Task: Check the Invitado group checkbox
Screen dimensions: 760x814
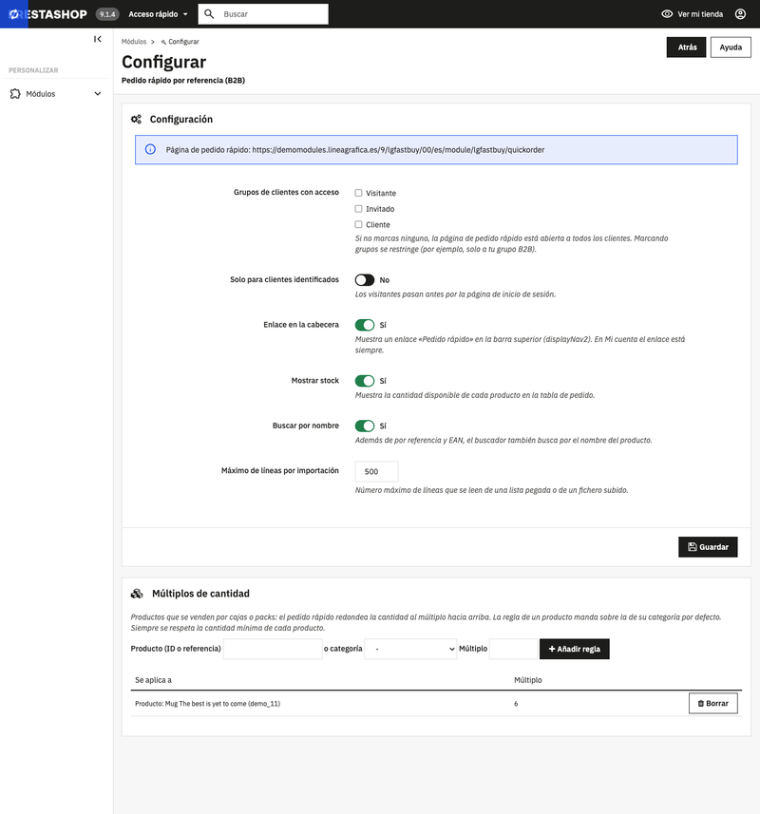Action: (358, 209)
